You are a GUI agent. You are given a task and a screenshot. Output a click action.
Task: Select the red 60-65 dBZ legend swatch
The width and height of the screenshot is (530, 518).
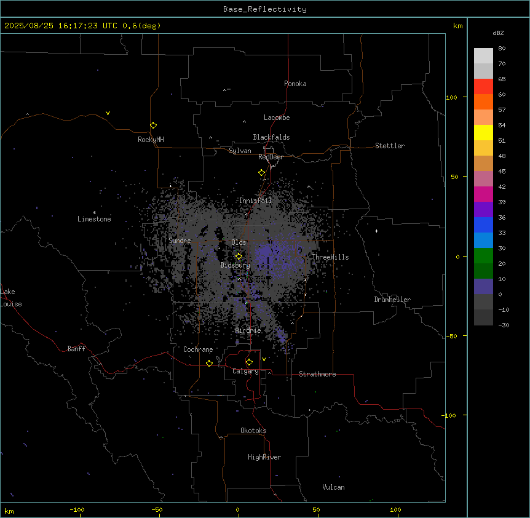[x=483, y=86]
